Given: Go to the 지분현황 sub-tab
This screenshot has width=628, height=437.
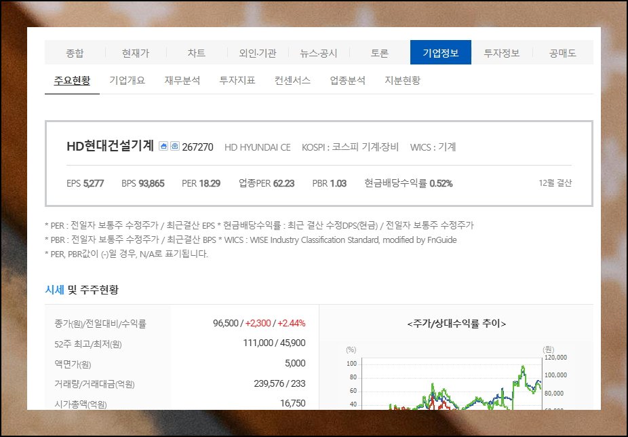Looking at the screenshot, I should coord(403,80).
